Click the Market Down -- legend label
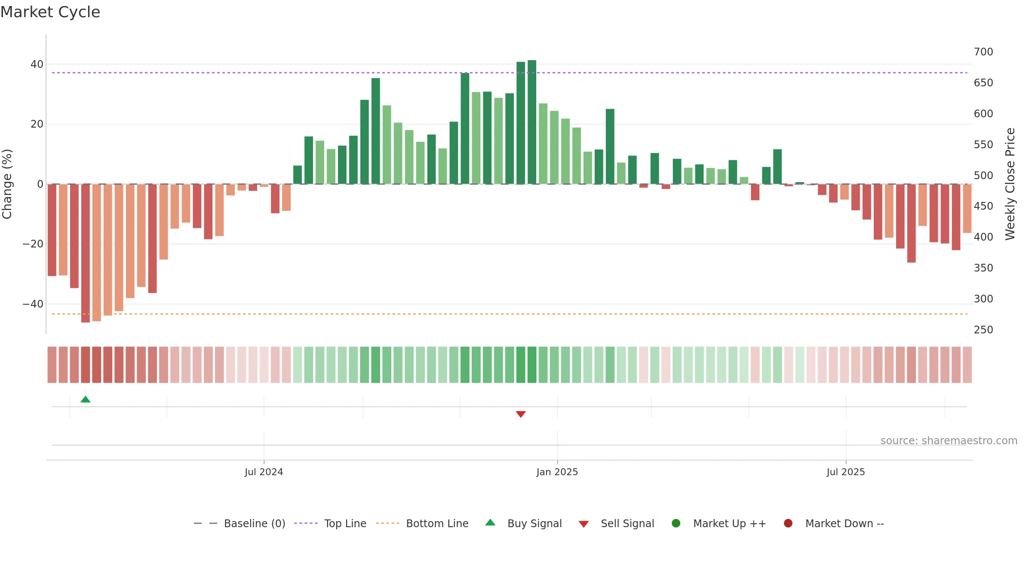 pos(845,523)
